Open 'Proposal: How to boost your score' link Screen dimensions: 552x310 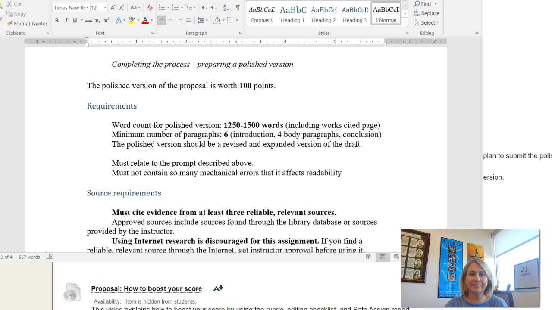(146, 289)
